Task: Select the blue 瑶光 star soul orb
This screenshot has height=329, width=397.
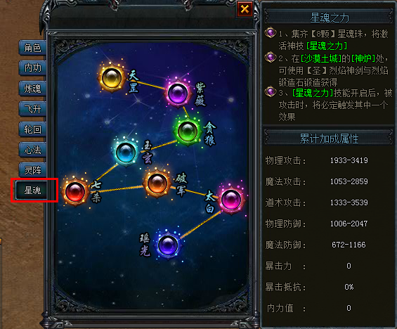Action: pyautogui.click(x=167, y=245)
